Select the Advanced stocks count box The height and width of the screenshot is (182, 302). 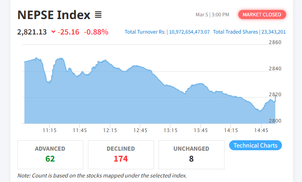tap(50, 154)
